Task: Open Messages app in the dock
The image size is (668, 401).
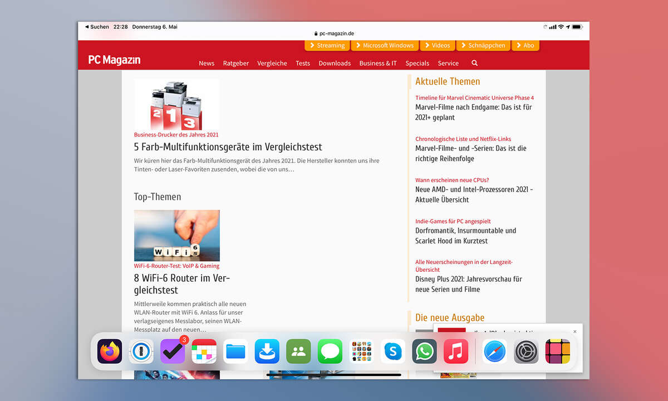Action: click(x=330, y=351)
